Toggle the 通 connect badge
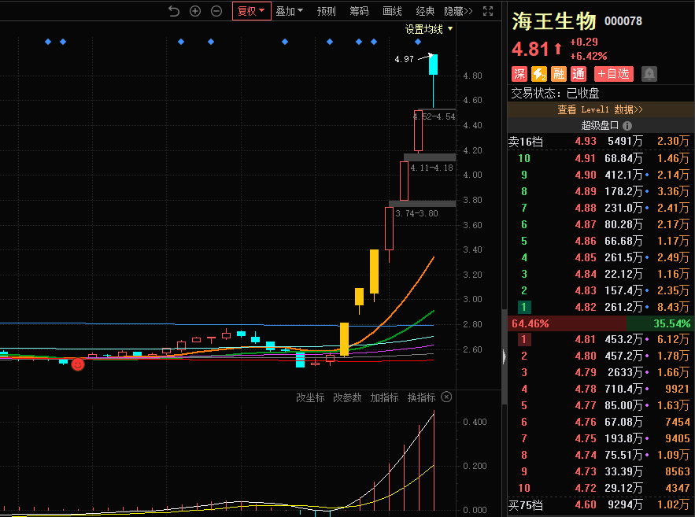The height and width of the screenshot is (517, 695). point(579,73)
